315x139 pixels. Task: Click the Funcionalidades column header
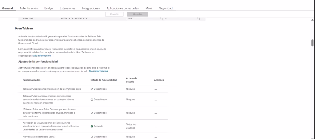point(32,80)
